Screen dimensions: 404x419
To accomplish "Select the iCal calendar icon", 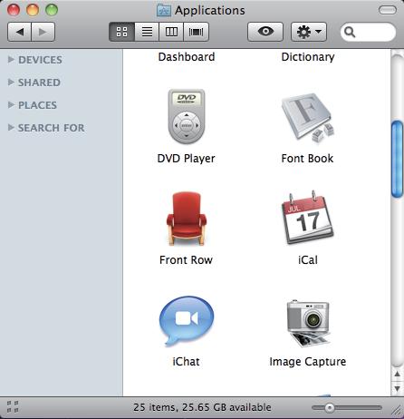I will click(308, 217).
